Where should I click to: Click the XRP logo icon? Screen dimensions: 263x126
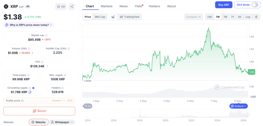pos(6,6)
